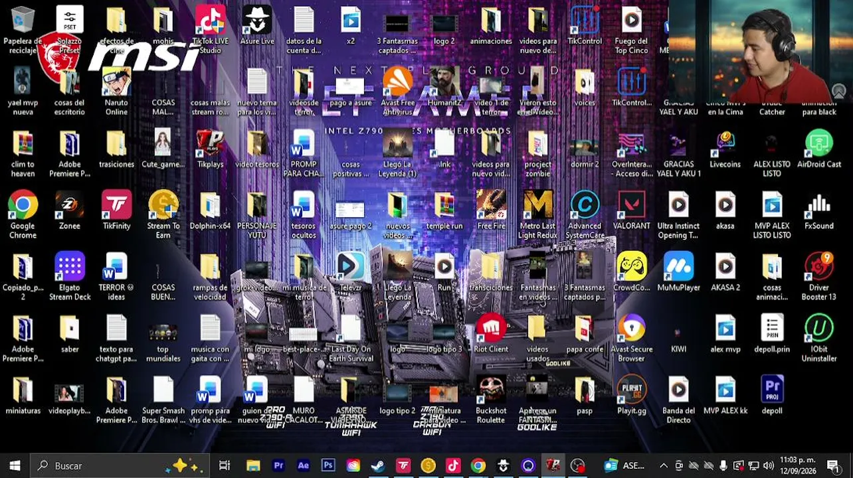Select the tesoros ocultos Word document
Viewport: 853px width, 478px height.
304,215
